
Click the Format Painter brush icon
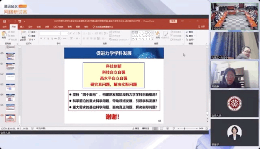[9, 40]
